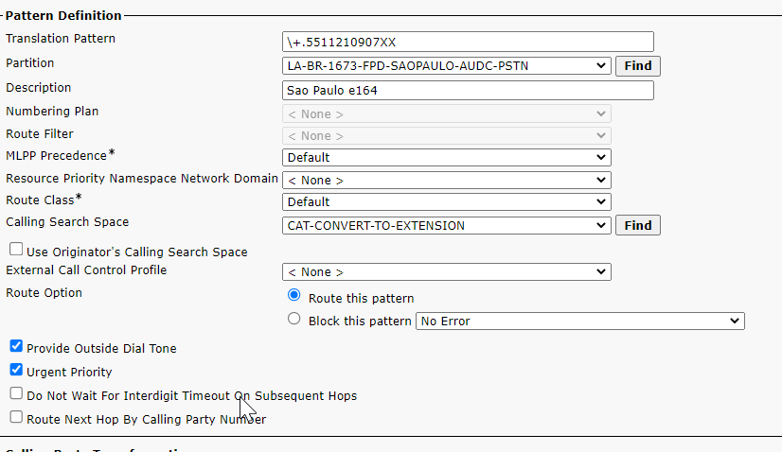Enable Route Next Hop By Calling Party Number
782x452 pixels.
click(x=16, y=418)
